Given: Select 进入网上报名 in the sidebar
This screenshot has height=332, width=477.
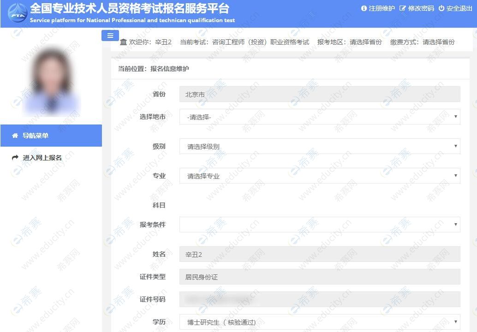Looking at the screenshot, I should coord(42,157).
